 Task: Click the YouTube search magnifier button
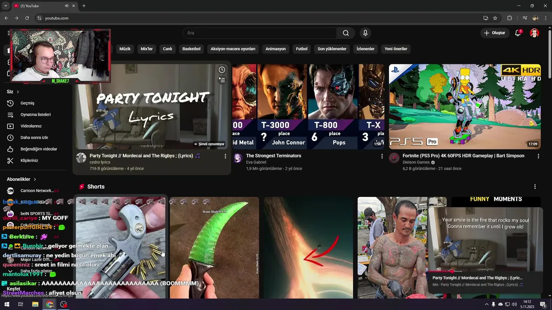click(x=345, y=33)
